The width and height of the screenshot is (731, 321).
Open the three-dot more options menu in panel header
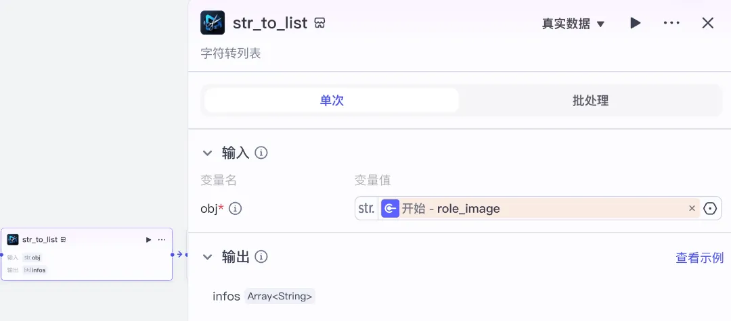pos(671,23)
